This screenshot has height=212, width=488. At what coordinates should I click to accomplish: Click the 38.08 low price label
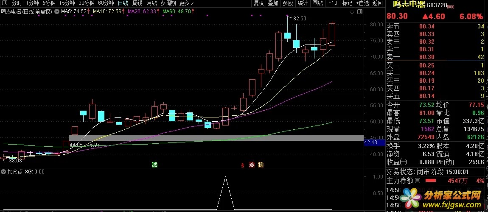(x=16, y=161)
